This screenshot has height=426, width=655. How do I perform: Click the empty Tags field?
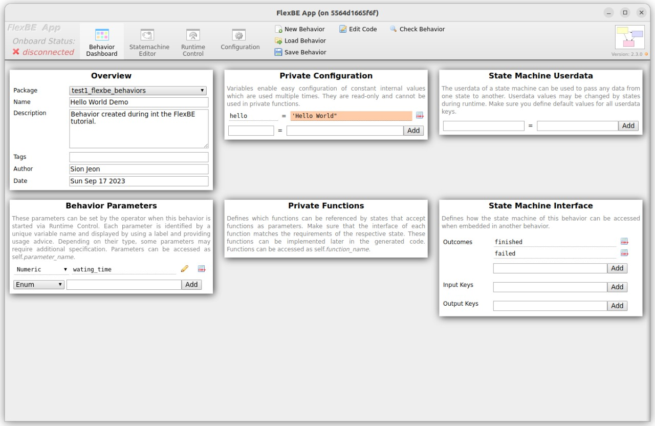coord(139,157)
